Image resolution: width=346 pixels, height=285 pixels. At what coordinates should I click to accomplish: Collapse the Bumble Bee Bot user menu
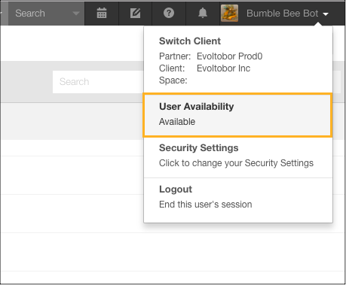coord(326,14)
